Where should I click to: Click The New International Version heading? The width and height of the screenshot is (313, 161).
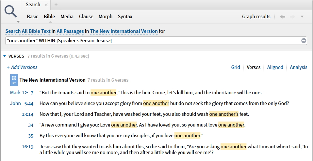pos(53,80)
